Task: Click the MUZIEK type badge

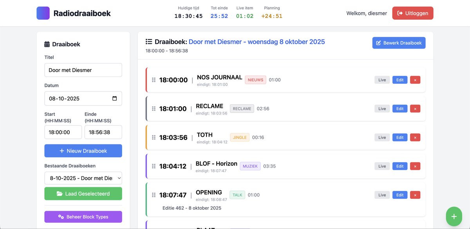Action: [x=250, y=166]
